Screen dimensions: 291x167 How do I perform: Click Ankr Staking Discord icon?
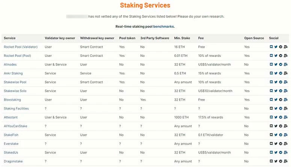click(x=271, y=73)
